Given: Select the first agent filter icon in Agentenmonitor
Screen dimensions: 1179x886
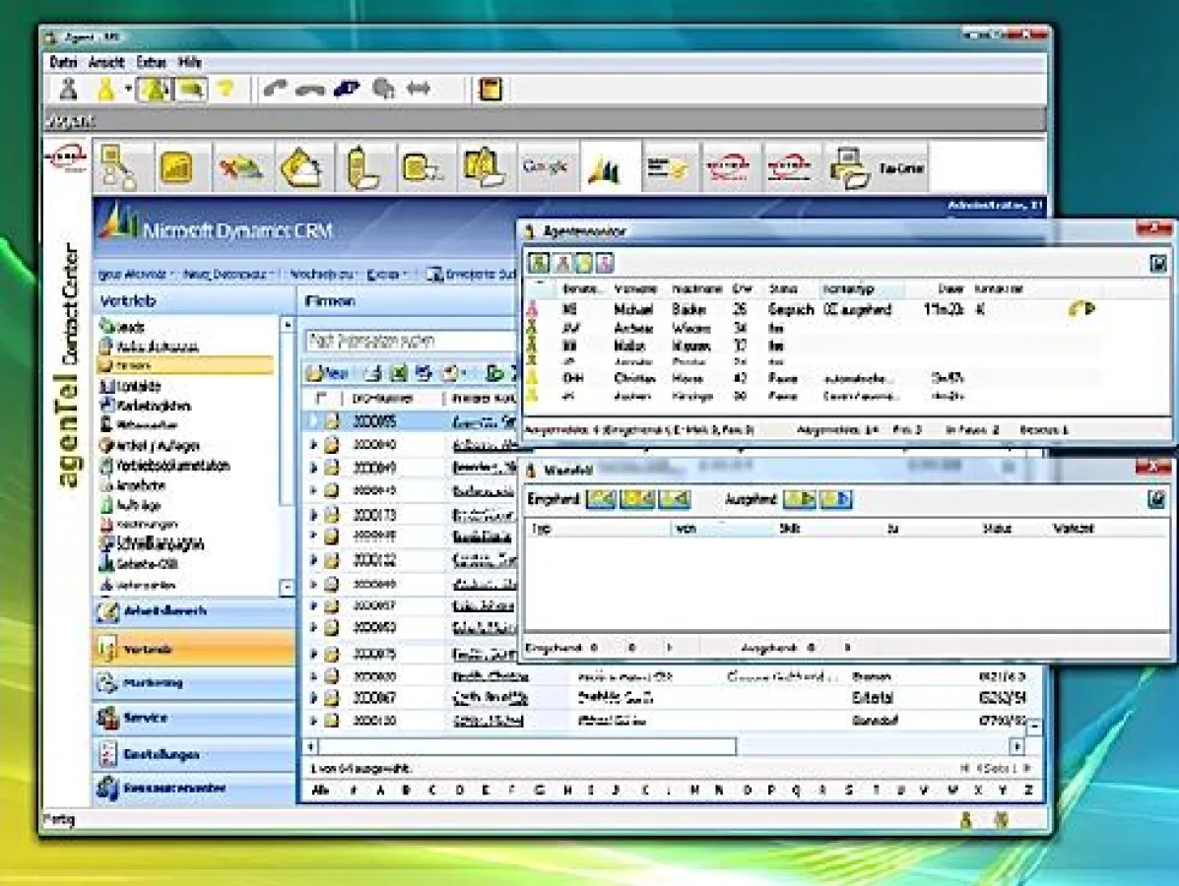Looking at the screenshot, I should click(x=538, y=262).
